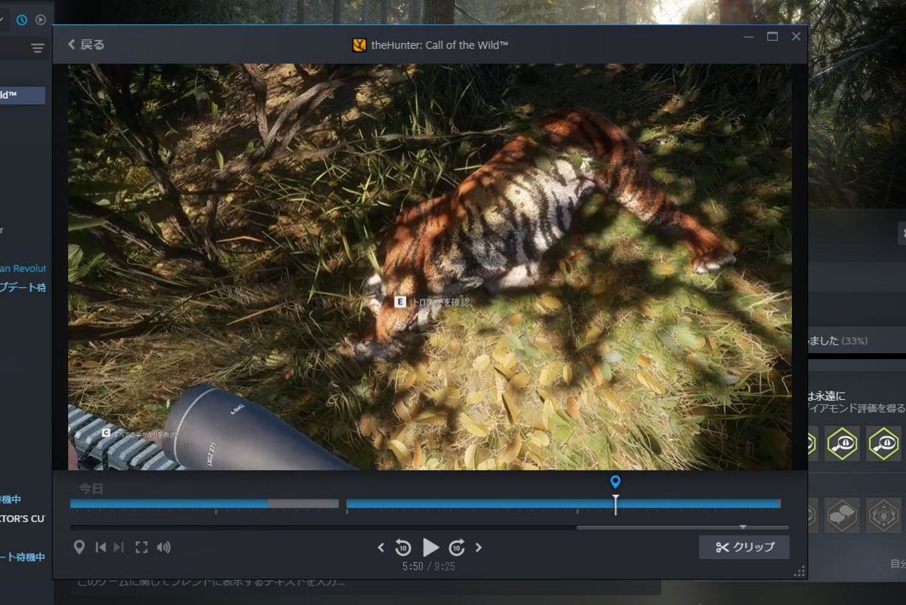Step to next frame with right chevron
The height and width of the screenshot is (605, 906).
[x=479, y=548]
